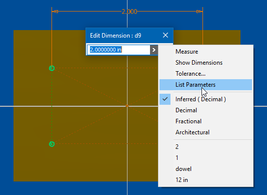Viewport: 267px width, 195px height.
Task: Select Inferred ( Decimal ) format
Action: (205, 99)
